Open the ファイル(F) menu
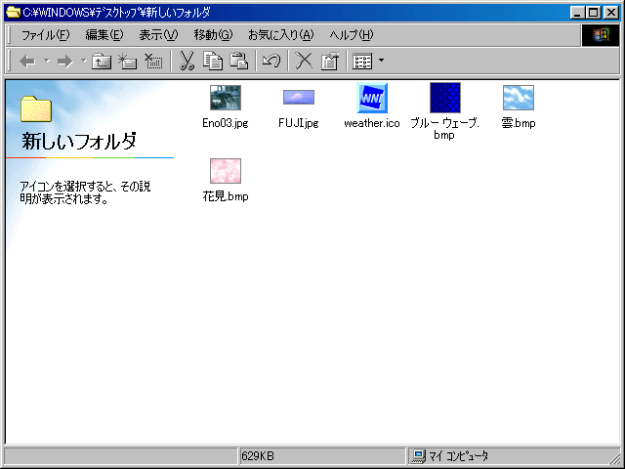625x469 pixels. coord(46,35)
